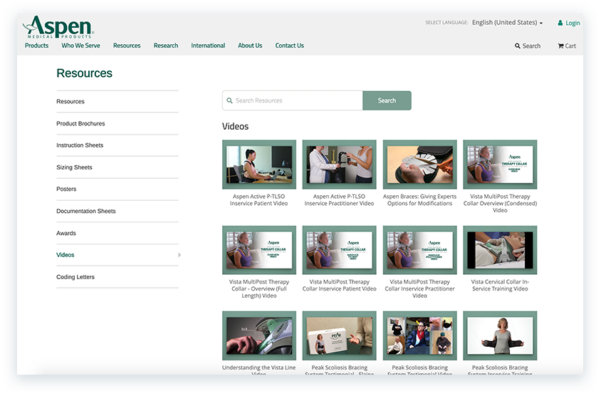Open Product Brochures in sidebar
The height and width of the screenshot is (396, 601).
click(x=80, y=124)
